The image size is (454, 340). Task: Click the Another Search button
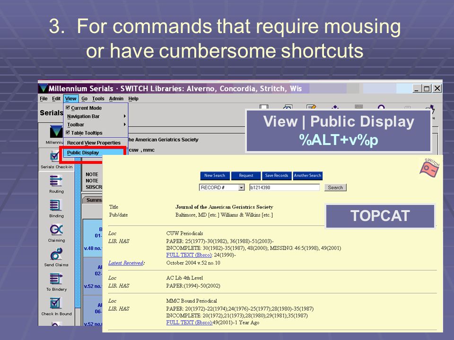pos(307,176)
